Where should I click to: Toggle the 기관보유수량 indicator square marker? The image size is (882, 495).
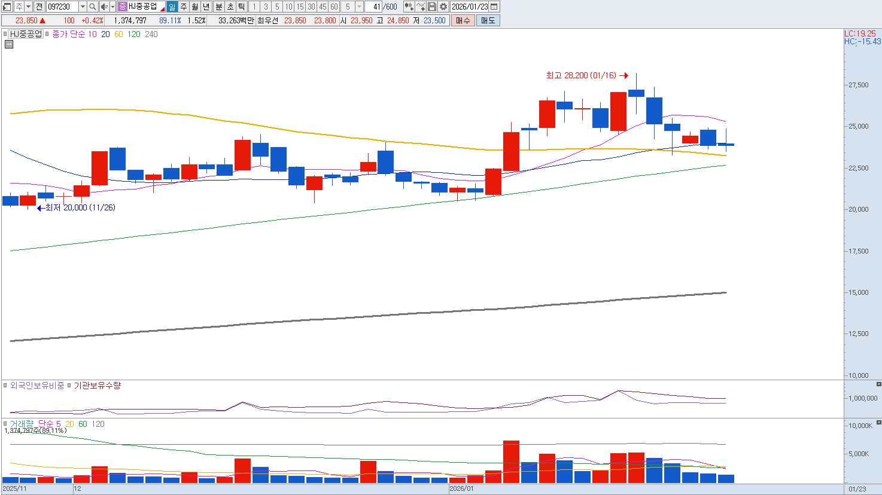[x=69, y=386]
